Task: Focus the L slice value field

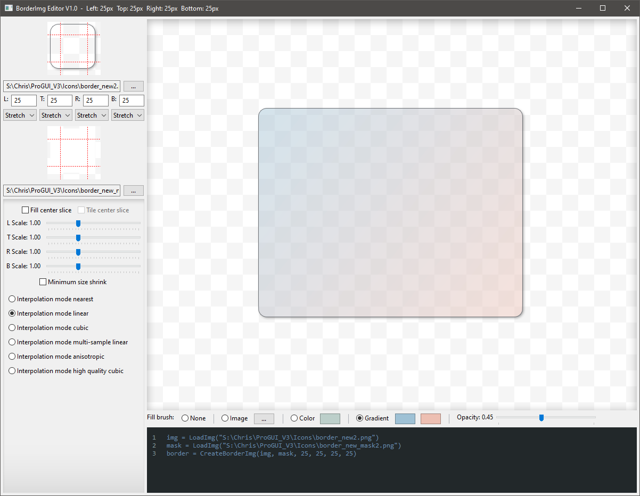Action: [24, 101]
